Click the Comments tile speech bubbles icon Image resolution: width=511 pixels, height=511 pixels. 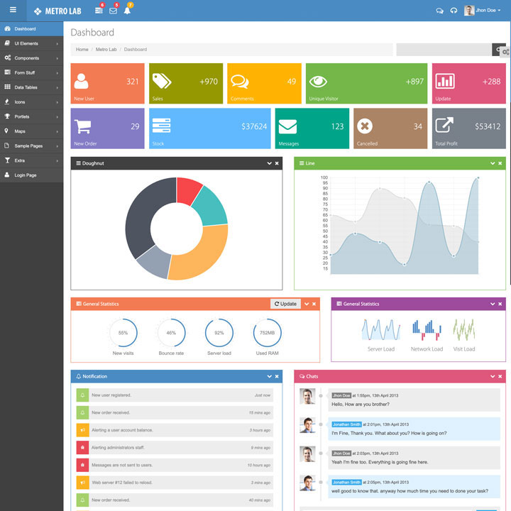(240, 82)
